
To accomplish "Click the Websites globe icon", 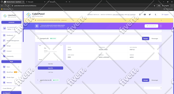I will click(x=4, y=83).
